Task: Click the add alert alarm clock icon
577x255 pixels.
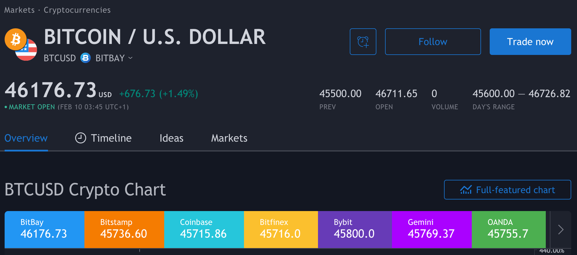Action: (x=363, y=42)
